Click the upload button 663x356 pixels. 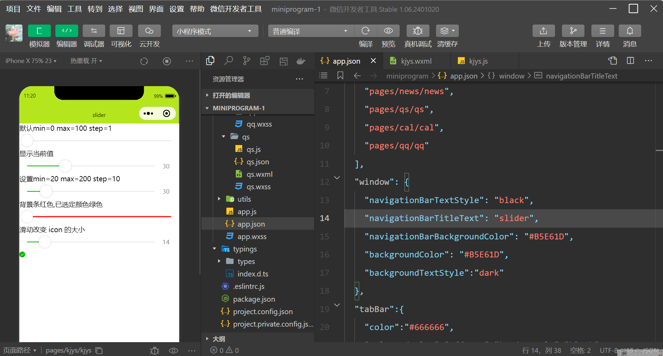pyautogui.click(x=544, y=31)
